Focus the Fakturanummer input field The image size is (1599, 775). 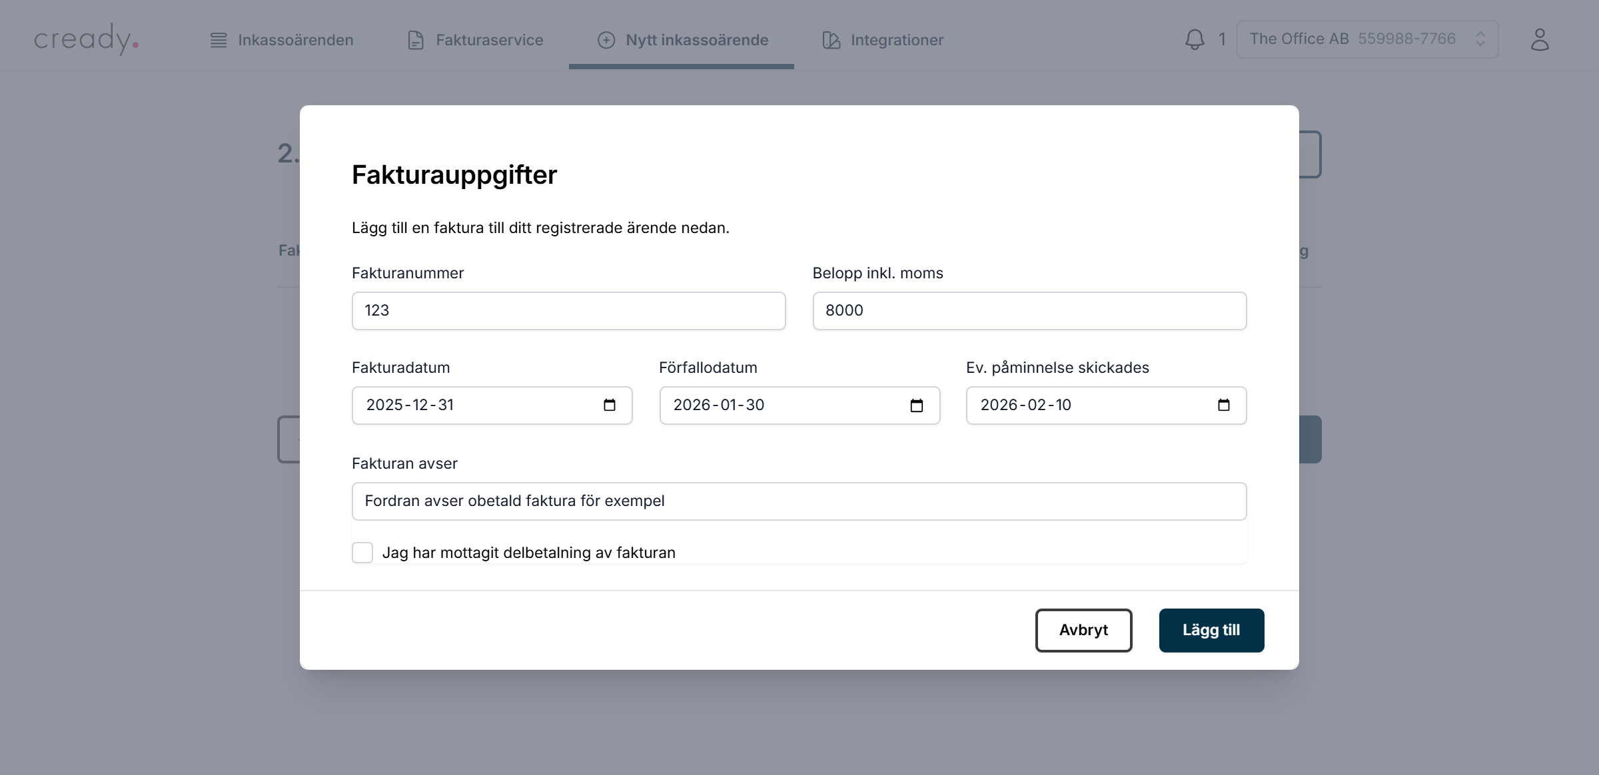tap(568, 311)
